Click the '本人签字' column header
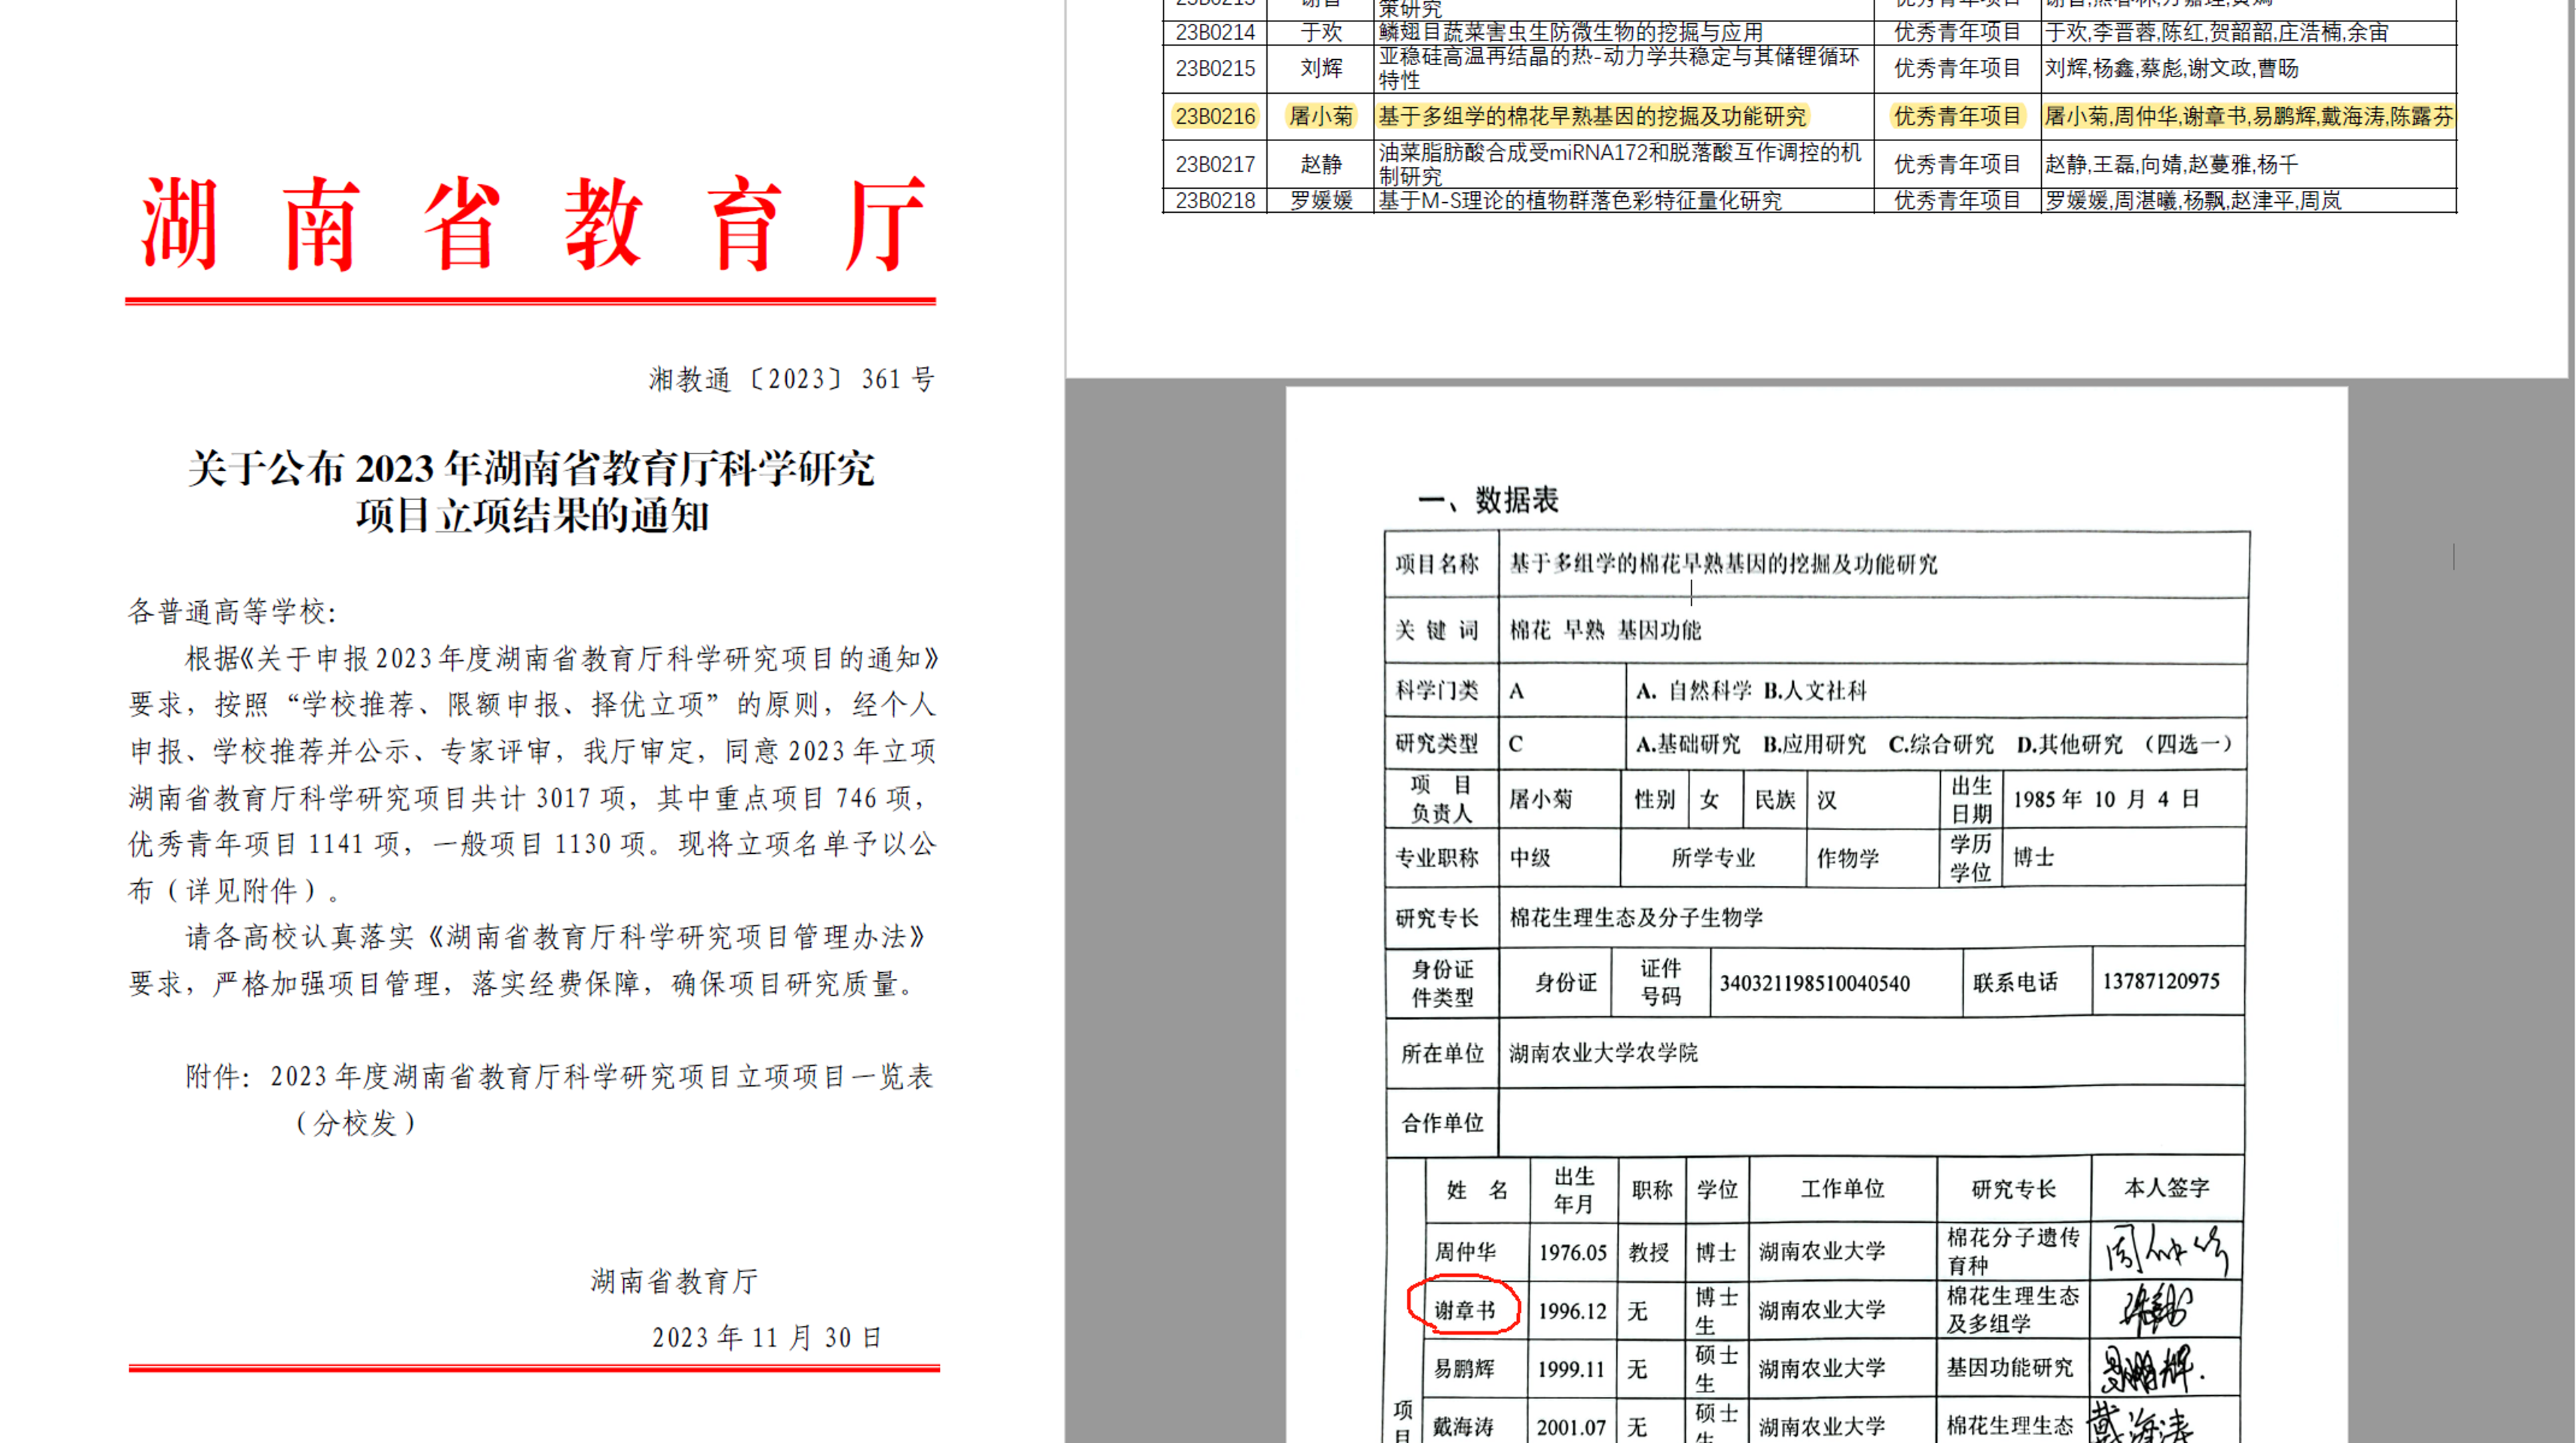Screen dimensions: 2576x1443 pos(2166,1187)
